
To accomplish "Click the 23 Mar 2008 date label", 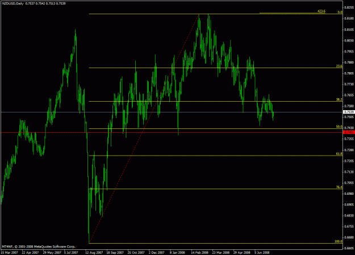I will click(x=221, y=253).
